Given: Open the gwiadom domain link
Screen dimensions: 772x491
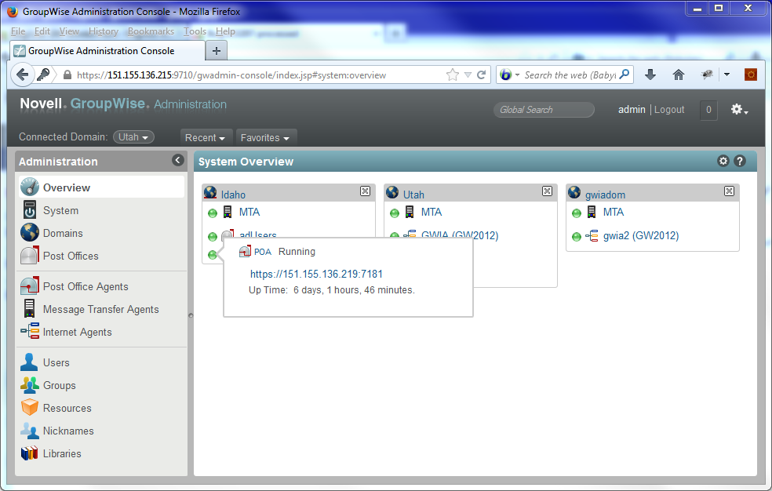Looking at the screenshot, I should [605, 195].
